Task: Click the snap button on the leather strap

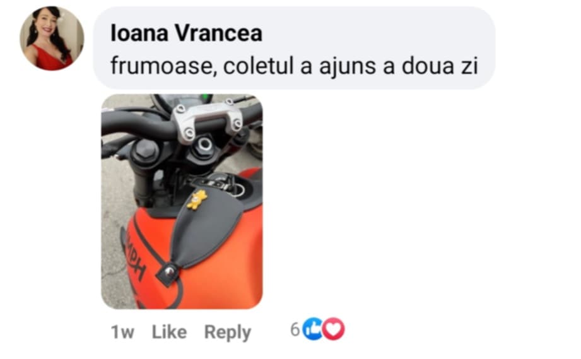Action: click(x=169, y=273)
